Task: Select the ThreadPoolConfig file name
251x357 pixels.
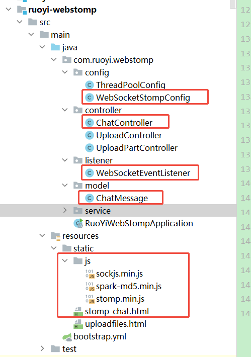Action: (130, 85)
